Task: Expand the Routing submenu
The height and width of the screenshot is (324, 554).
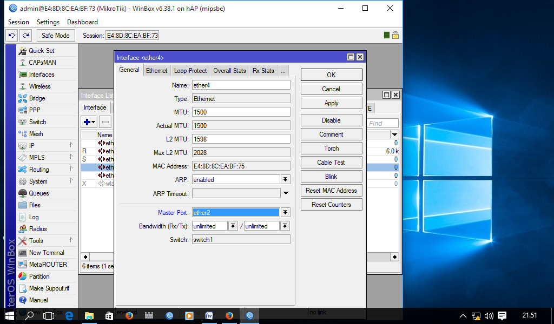Action: (x=71, y=169)
